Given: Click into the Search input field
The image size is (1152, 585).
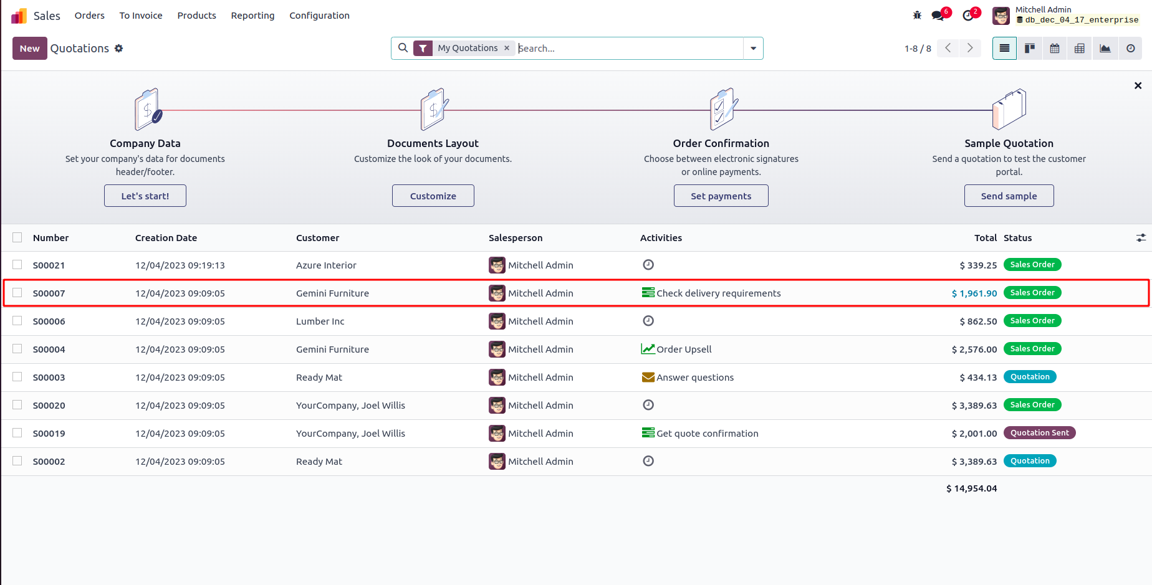Looking at the screenshot, I should (628, 49).
